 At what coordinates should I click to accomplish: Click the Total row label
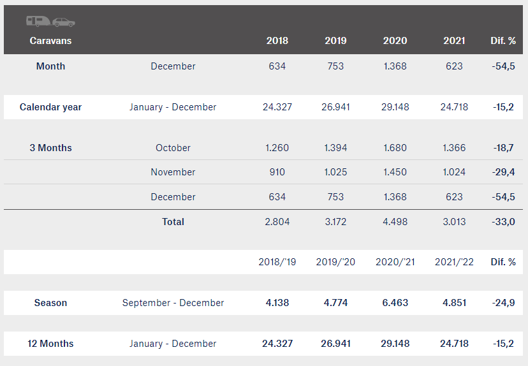click(173, 222)
